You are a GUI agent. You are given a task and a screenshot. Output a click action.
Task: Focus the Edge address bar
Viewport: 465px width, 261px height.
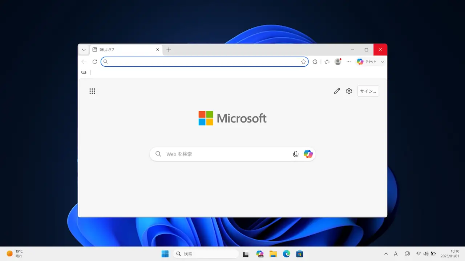[x=205, y=62]
